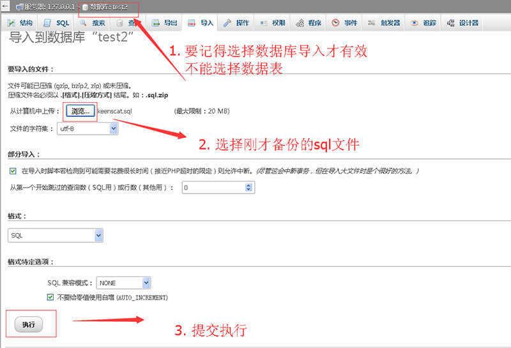Click the selected file name keenscat.sql

click(x=115, y=111)
